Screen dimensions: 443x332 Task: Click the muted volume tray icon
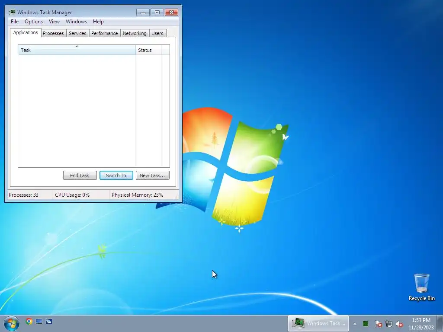399,324
